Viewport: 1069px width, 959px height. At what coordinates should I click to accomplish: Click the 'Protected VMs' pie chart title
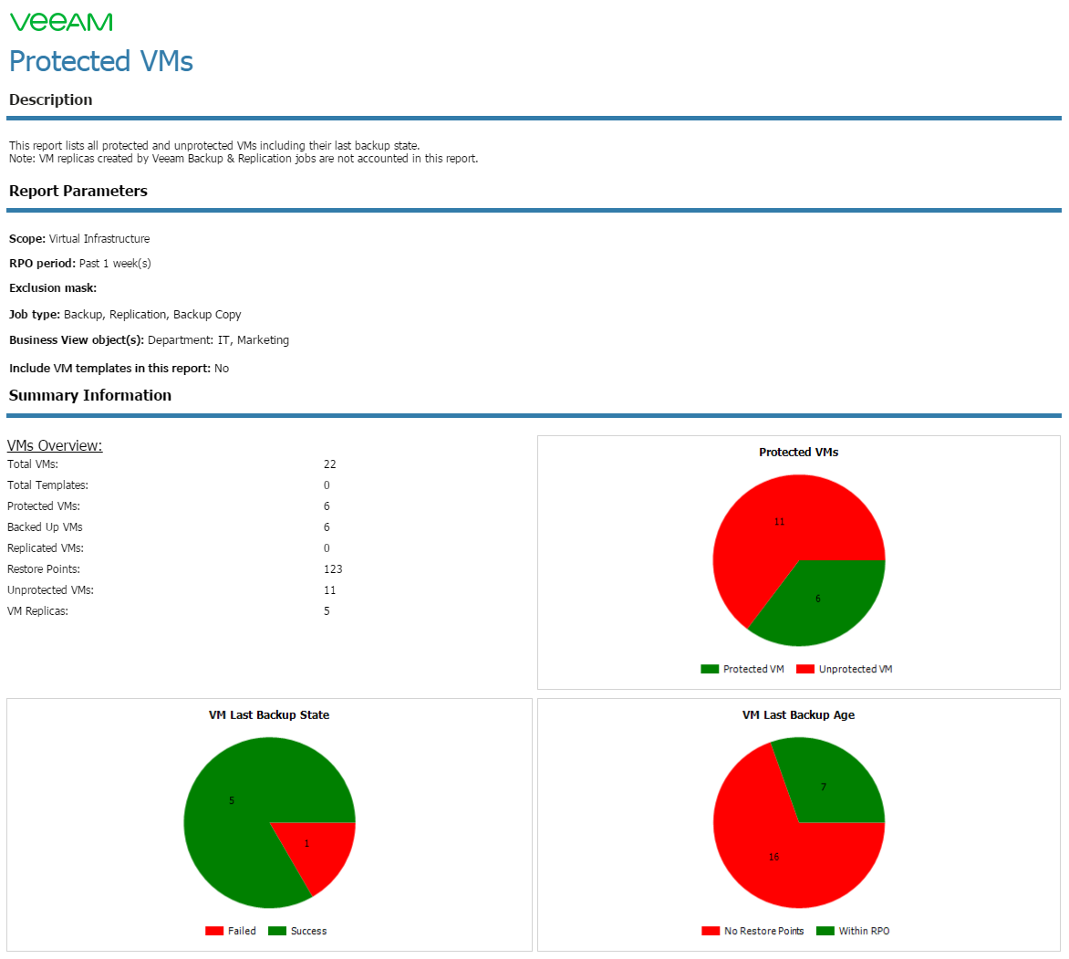coord(798,453)
